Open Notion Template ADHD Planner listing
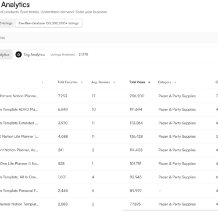 click(x=19, y=109)
